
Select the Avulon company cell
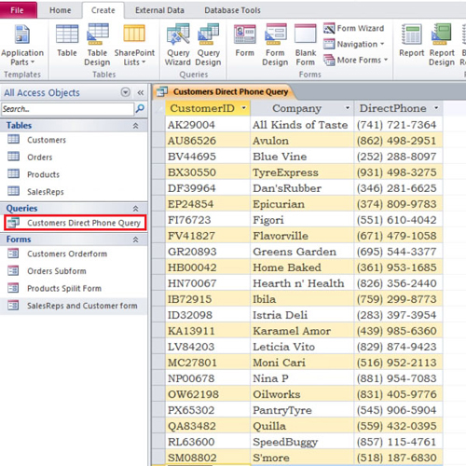pyautogui.click(x=302, y=141)
